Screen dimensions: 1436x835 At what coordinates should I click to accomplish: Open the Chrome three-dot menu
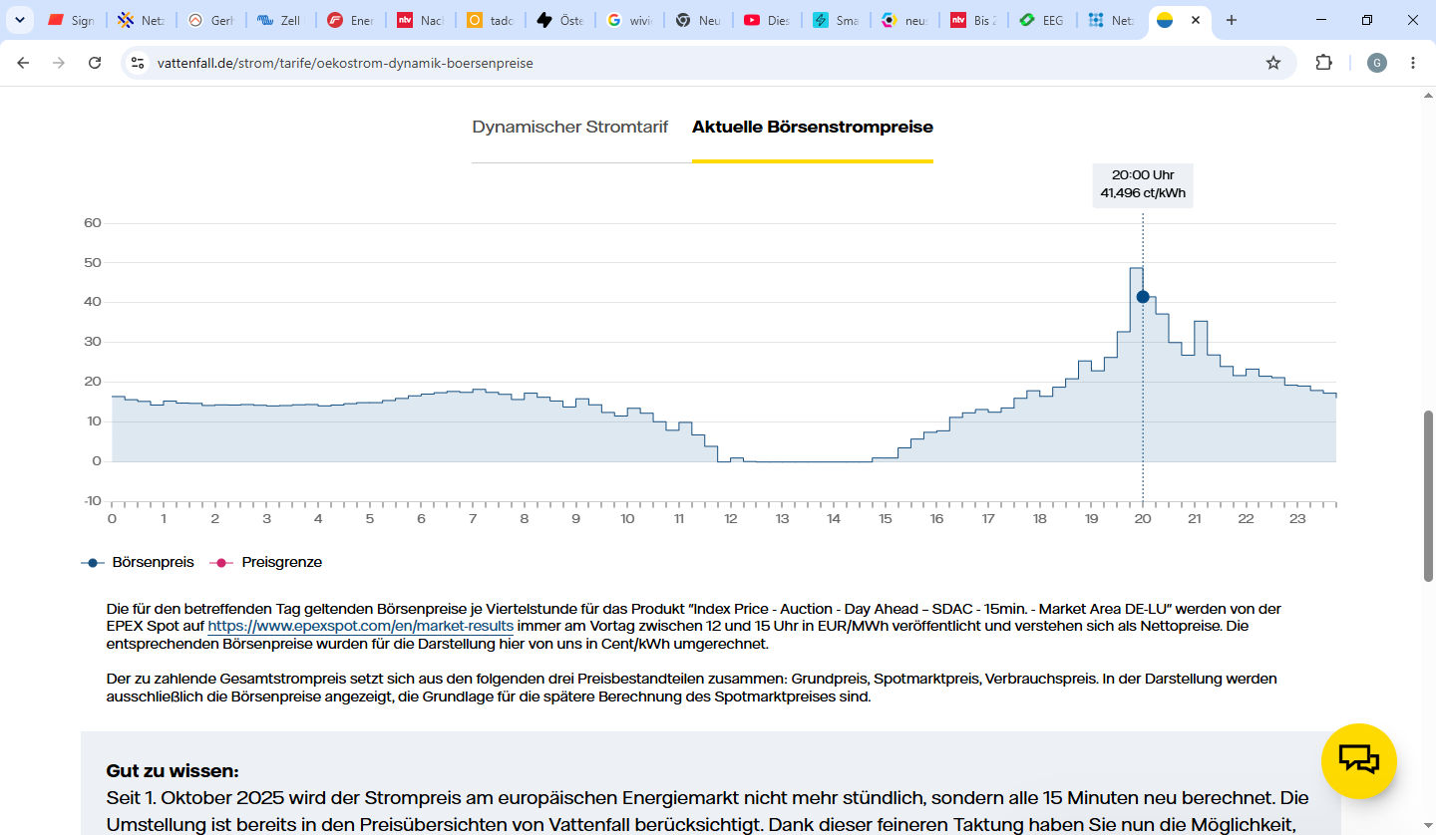point(1413,63)
